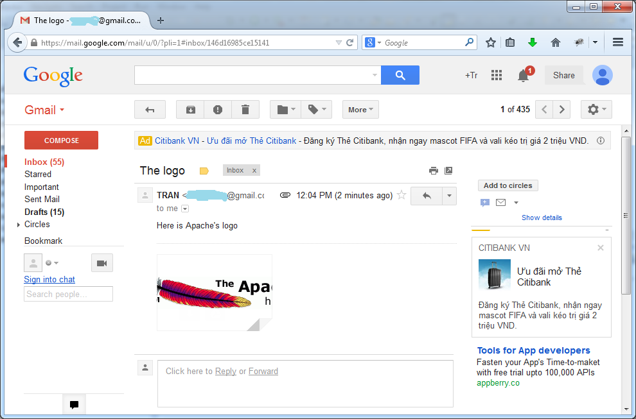Open Google notifications bell

click(x=523, y=75)
